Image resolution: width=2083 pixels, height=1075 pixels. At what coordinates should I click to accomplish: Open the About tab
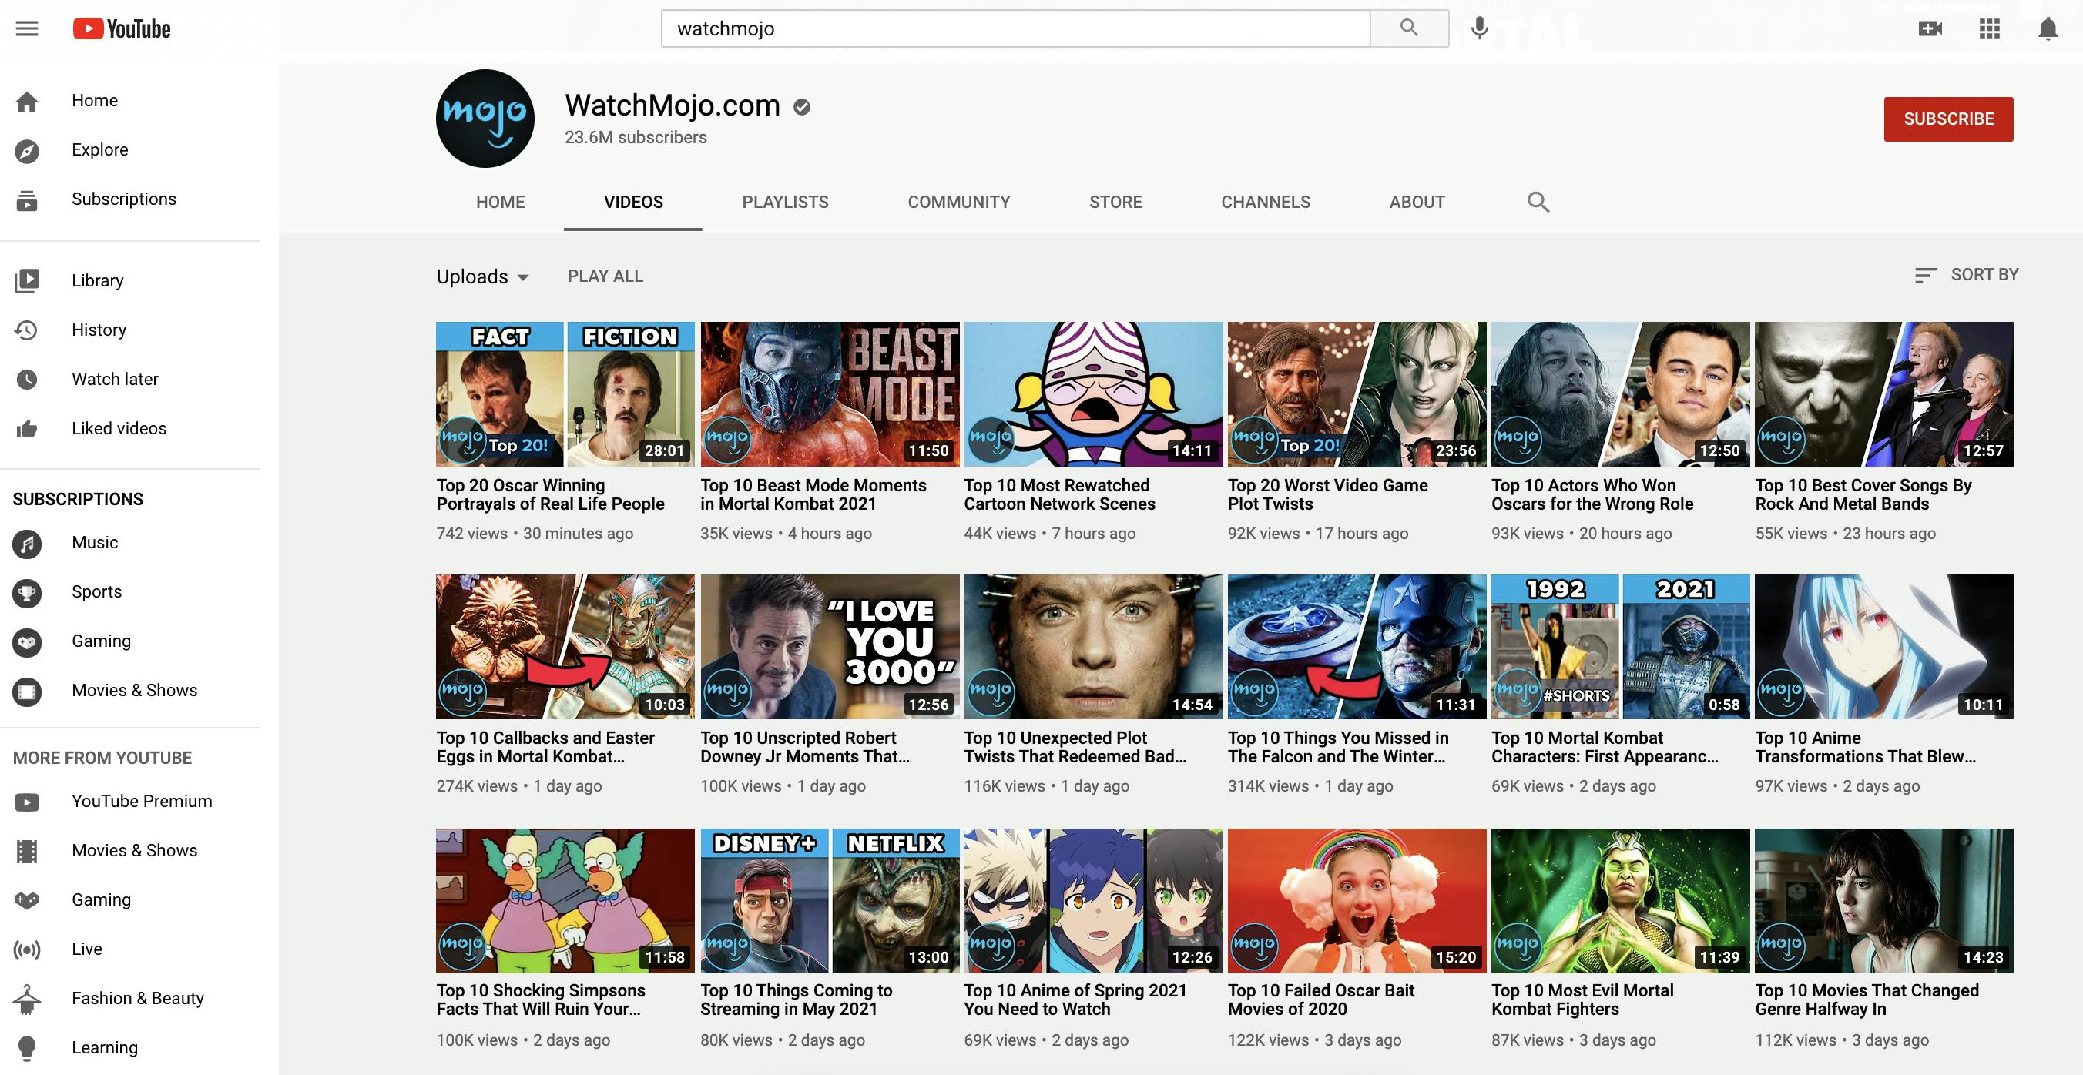(x=1417, y=202)
